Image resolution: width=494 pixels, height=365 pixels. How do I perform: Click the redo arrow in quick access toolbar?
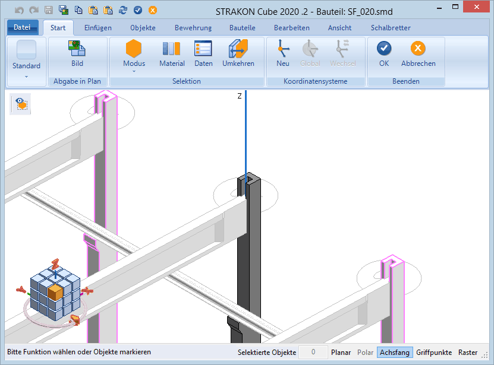click(34, 10)
